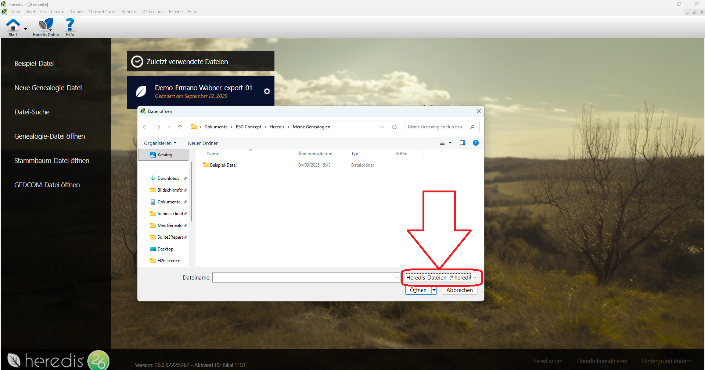The image size is (705, 370).
Task: Click the Hilfe question mark icon
Action: click(70, 25)
